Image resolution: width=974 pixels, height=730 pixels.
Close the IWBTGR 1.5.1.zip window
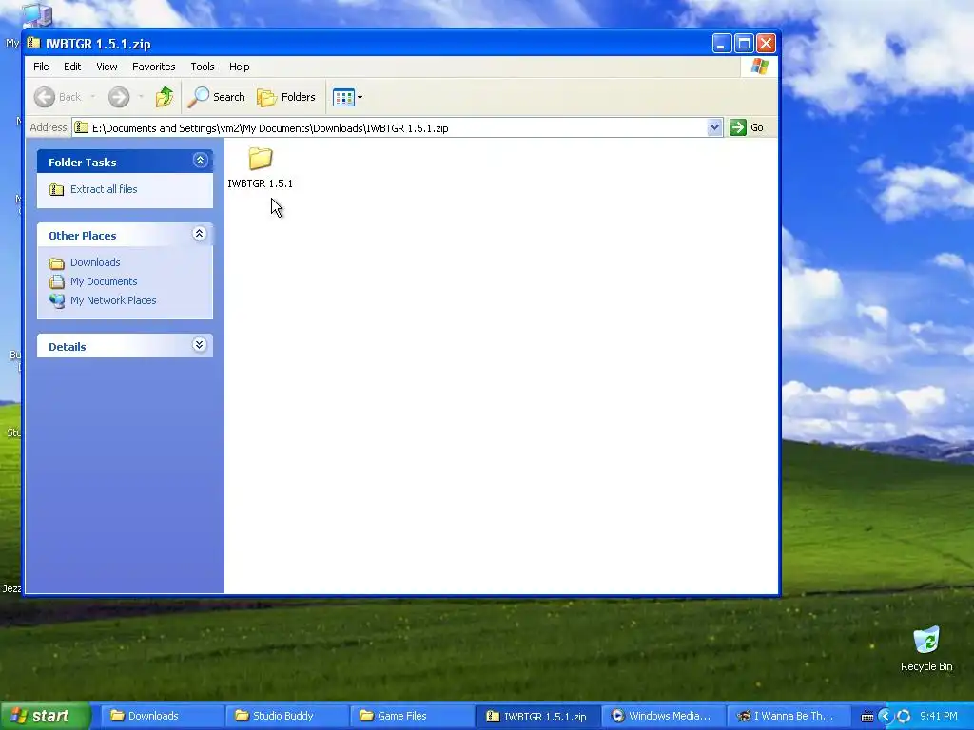tap(766, 44)
